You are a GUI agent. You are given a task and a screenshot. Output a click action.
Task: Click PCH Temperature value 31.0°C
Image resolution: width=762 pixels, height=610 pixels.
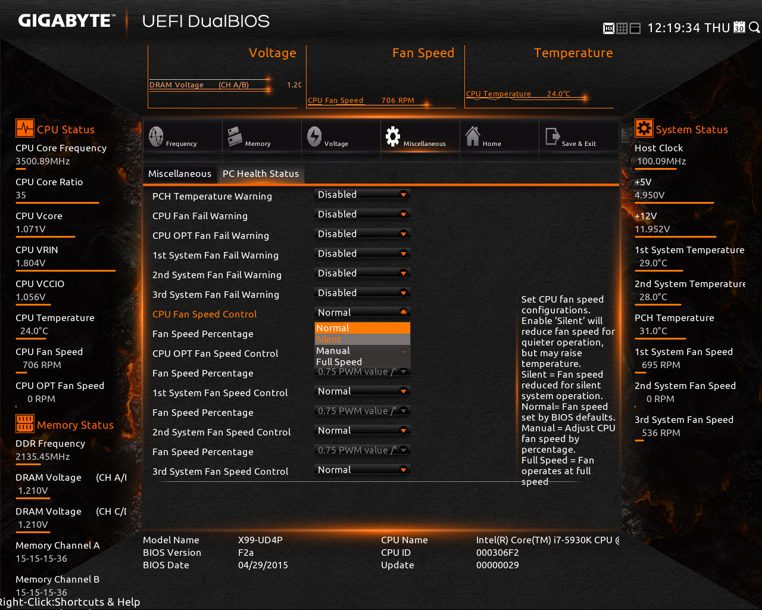653,331
